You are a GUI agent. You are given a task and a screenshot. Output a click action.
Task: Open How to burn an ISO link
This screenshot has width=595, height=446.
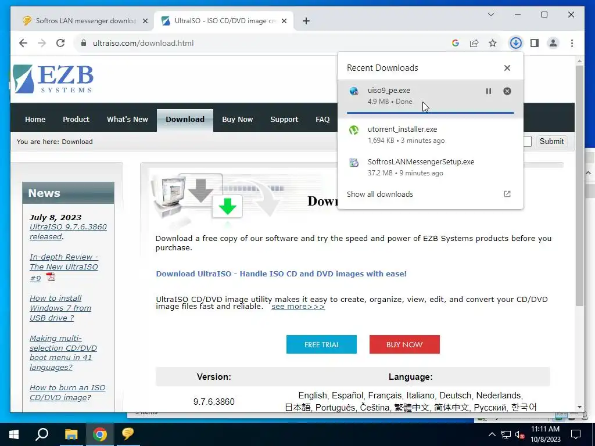coord(67,393)
